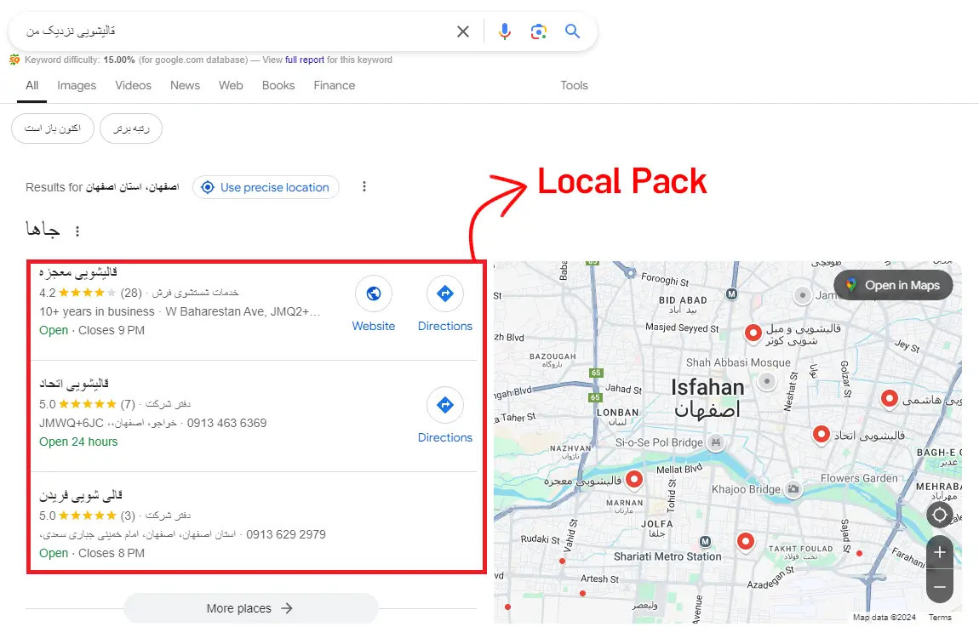Apply the 'رتبه برتر' filter chip

[131, 128]
